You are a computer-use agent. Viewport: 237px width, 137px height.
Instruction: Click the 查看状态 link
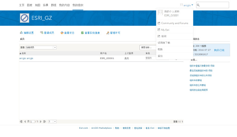(x=69, y=33)
